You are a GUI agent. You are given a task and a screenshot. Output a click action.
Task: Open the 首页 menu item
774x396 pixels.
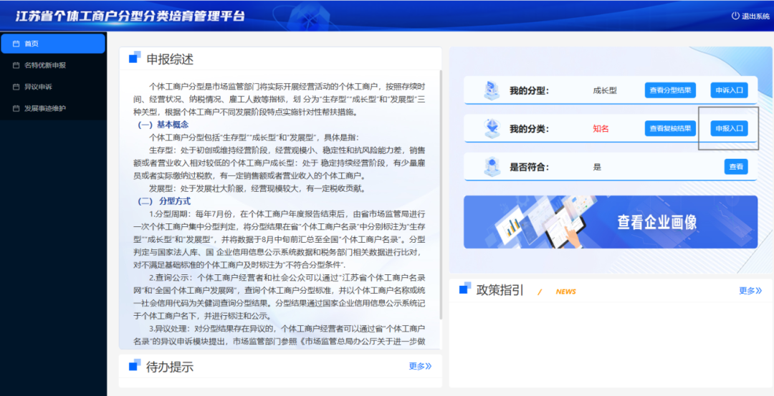(x=53, y=44)
